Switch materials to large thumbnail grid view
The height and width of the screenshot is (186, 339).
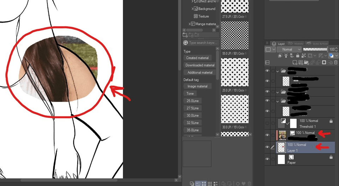tap(204, 184)
